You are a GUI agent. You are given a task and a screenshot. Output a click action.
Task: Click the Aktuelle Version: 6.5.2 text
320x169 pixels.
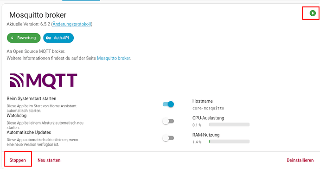pyautogui.click(x=28, y=24)
